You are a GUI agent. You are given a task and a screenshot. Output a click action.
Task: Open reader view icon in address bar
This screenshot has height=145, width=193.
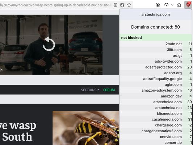(116, 5)
